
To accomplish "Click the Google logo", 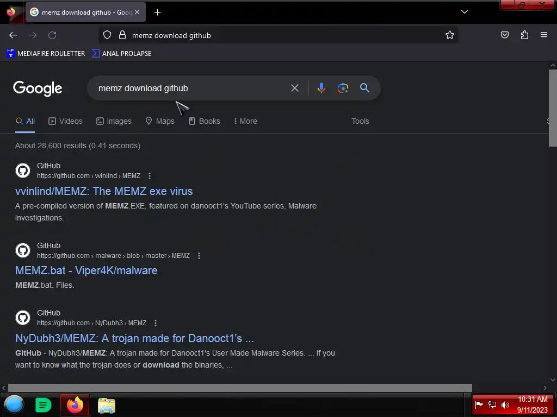I will (x=38, y=89).
